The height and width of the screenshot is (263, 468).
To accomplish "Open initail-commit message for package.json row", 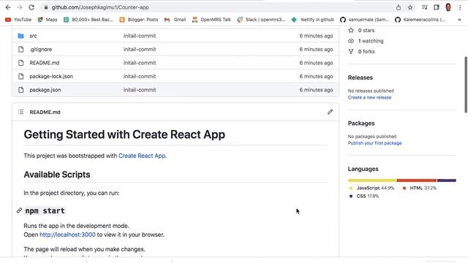I will (x=140, y=90).
